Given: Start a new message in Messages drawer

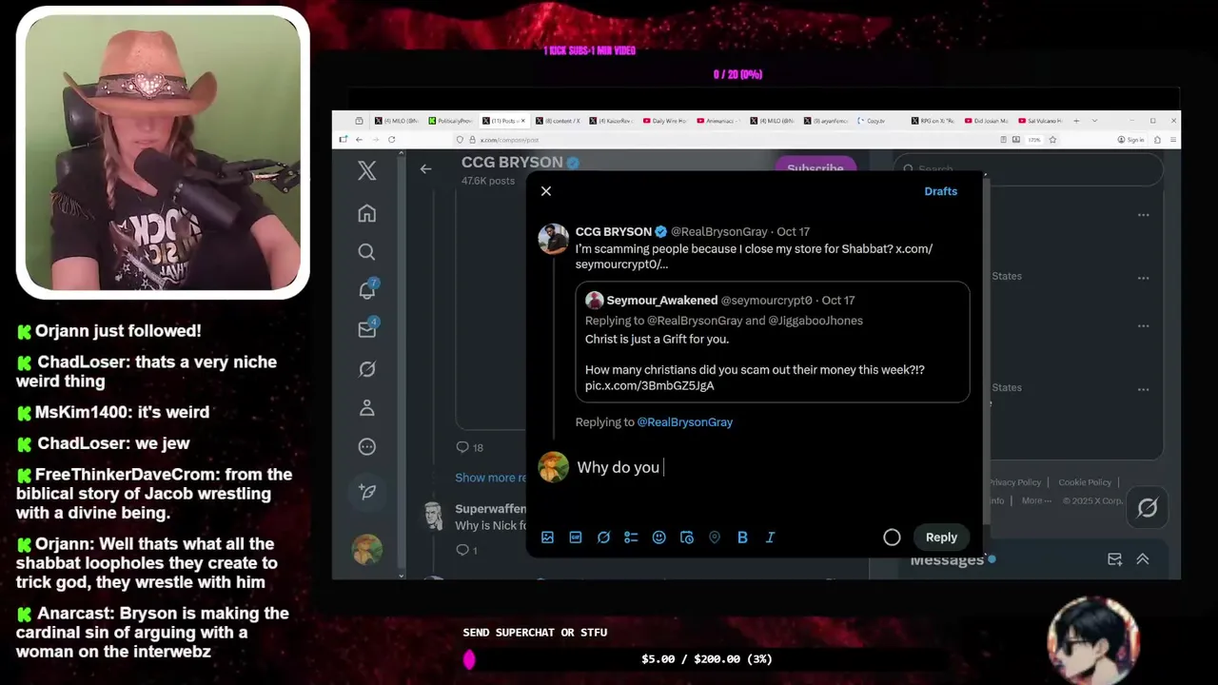Looking at the screenshot, I should point(1115,559).
